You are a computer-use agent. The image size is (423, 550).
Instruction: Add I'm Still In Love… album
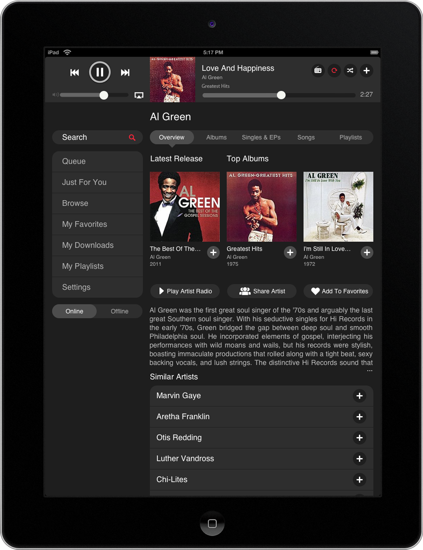click(367, 252)
